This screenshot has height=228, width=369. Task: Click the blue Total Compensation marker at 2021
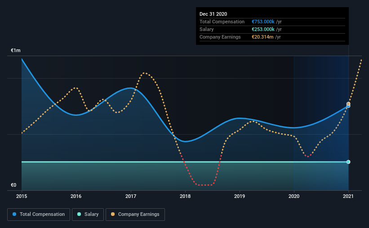(348, 106)
